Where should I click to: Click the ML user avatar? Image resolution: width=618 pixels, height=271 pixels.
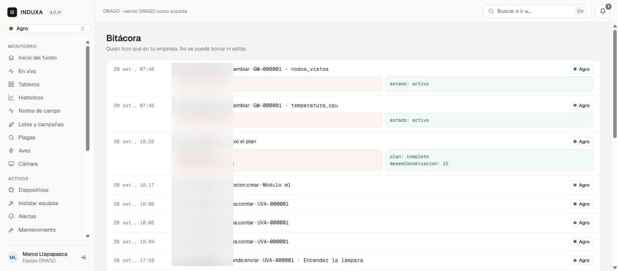(x=13, y=257)
